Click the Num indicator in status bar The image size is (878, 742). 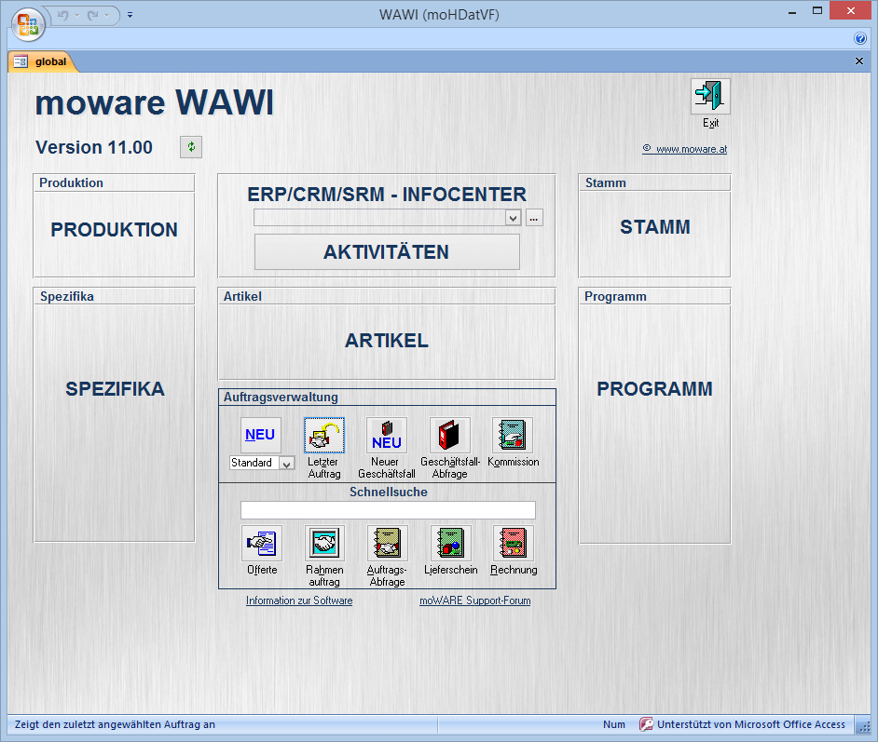(x=613, y=724)
